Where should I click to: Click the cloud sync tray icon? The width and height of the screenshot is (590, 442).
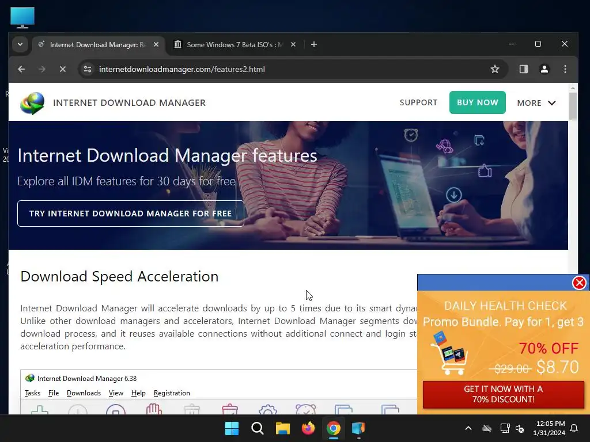pyautogui.click(x=487, y=428)
